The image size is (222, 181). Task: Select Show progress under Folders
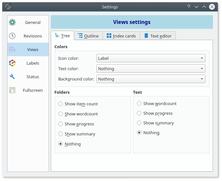[61, 124]
